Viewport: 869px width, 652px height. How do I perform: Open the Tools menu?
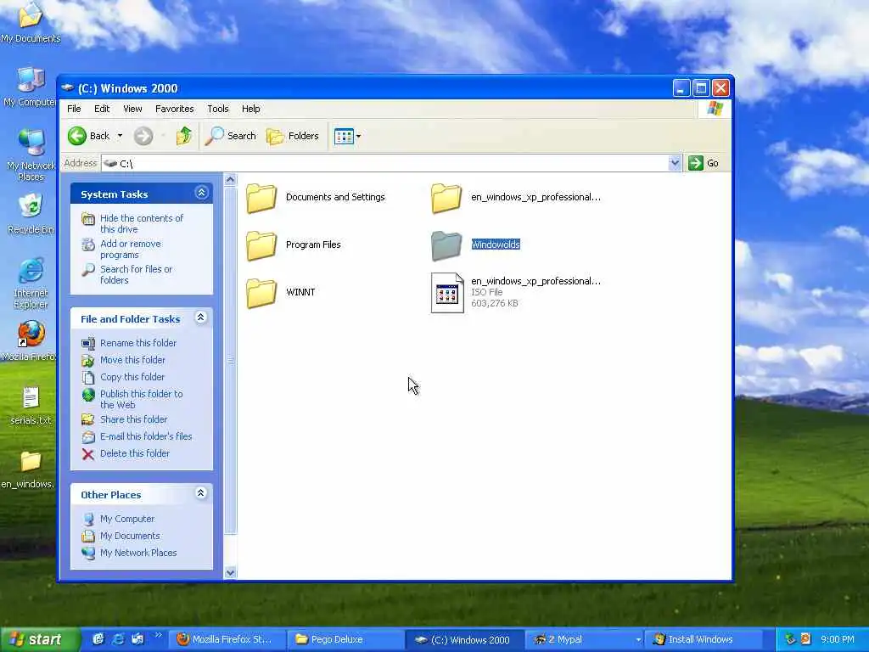(218, 109)
